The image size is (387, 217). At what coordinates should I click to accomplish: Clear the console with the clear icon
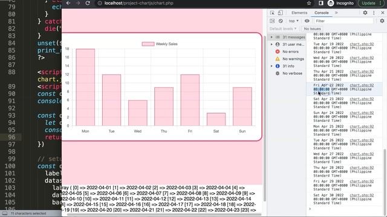281,21
